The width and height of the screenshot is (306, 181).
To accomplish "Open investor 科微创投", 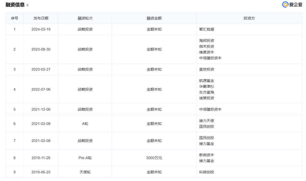I will coord(207,172).
